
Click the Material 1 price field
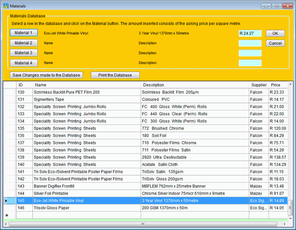250,33
